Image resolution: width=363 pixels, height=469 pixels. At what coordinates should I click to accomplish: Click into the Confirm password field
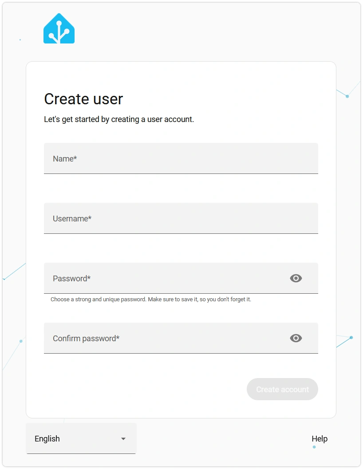pos(181,338)
